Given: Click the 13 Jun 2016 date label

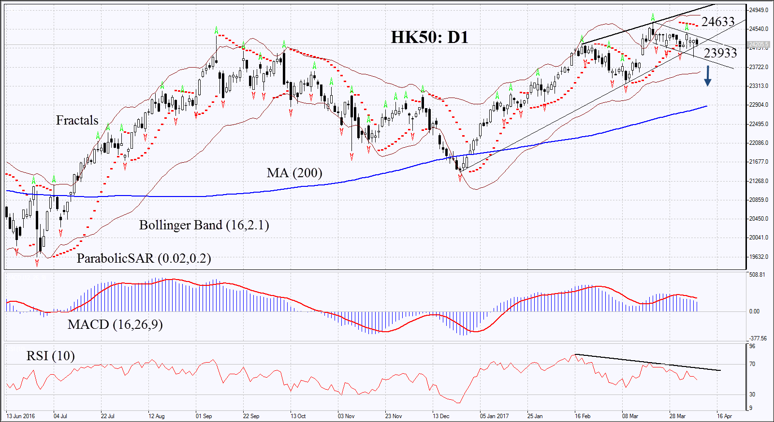Looking at the screenshot, I should click(x=21, y=416).
